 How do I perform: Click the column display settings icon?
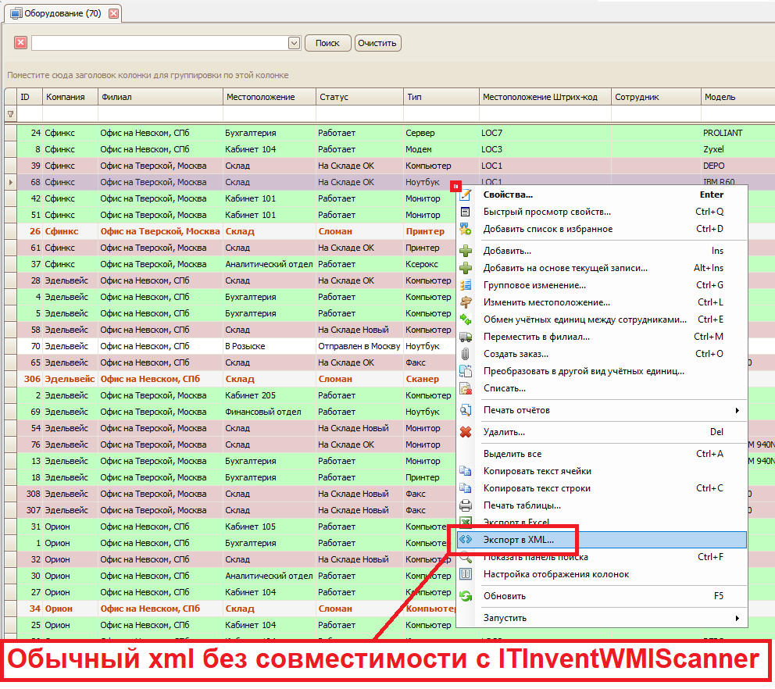point(465,574)
